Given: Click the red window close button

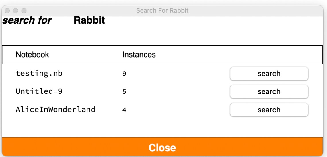Looking at the screenshot, I should (x=8, y=11).
